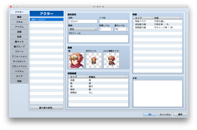Screen dimensions: 197x130
Task: Open the アイテム tab
Action: coord(19,27)
